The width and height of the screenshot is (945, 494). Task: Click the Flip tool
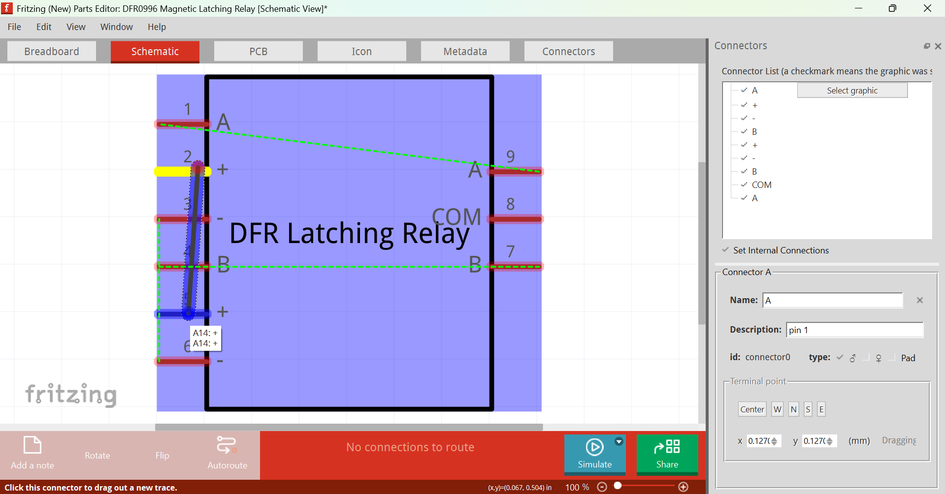click(x=162, y=456)
